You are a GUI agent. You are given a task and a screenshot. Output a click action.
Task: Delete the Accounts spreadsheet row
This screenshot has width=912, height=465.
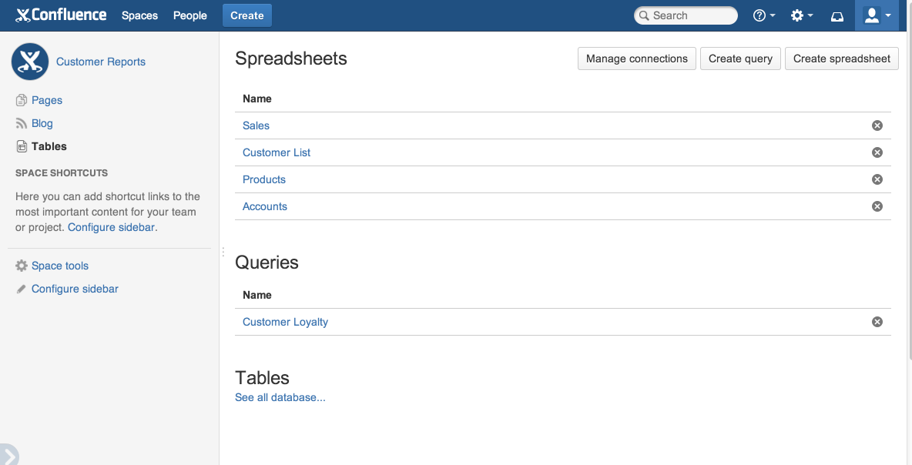click(x=877, y=206)
